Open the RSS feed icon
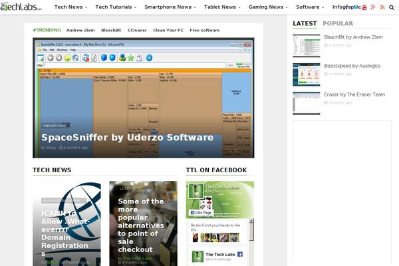 coord(382,7)
